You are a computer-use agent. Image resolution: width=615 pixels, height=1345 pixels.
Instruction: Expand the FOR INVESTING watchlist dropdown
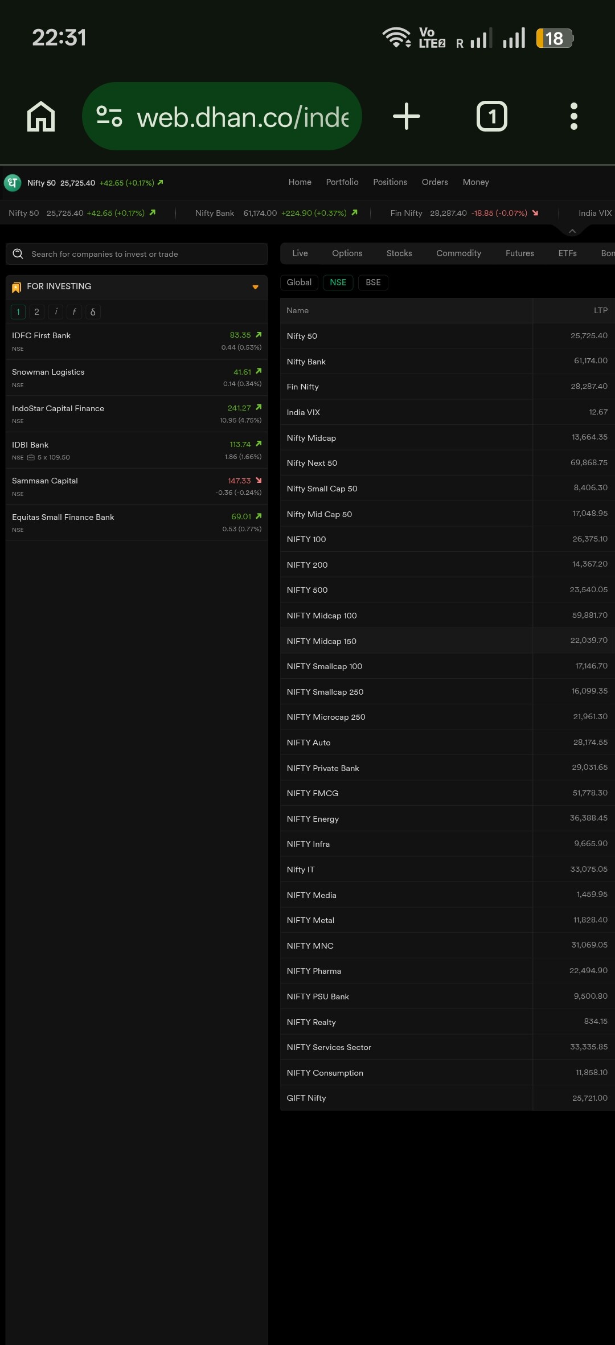coord(255,287)
